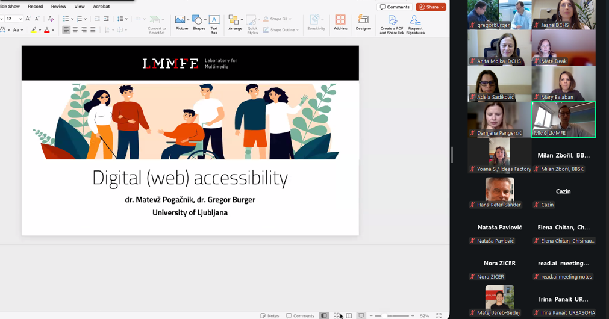Expand the bullets list dropdown arrow
Viewport: 609px width, 319px height.
click(x=72, y=19)
